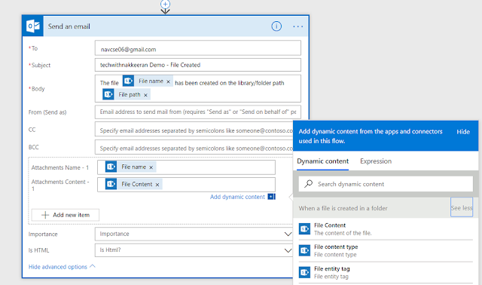Click Search dynamic content box

[x=386, y=184]
